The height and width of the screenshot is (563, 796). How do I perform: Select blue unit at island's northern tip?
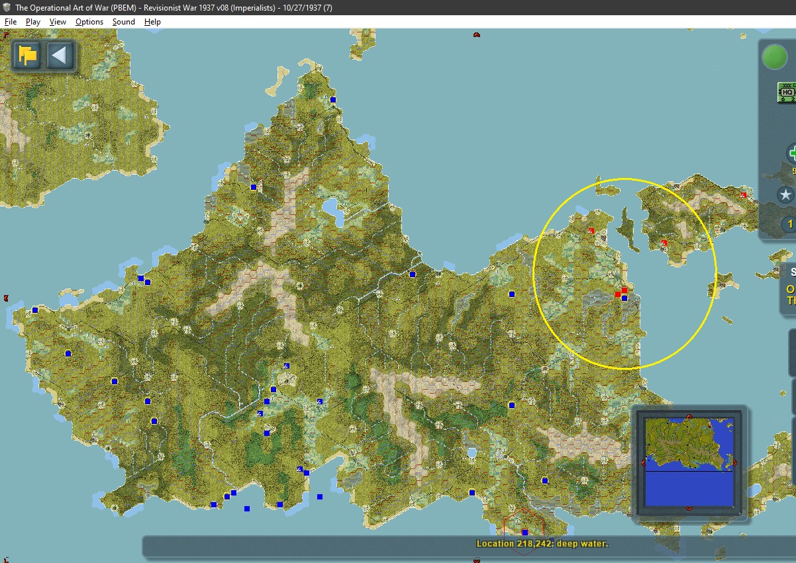(x=332, y=99)
